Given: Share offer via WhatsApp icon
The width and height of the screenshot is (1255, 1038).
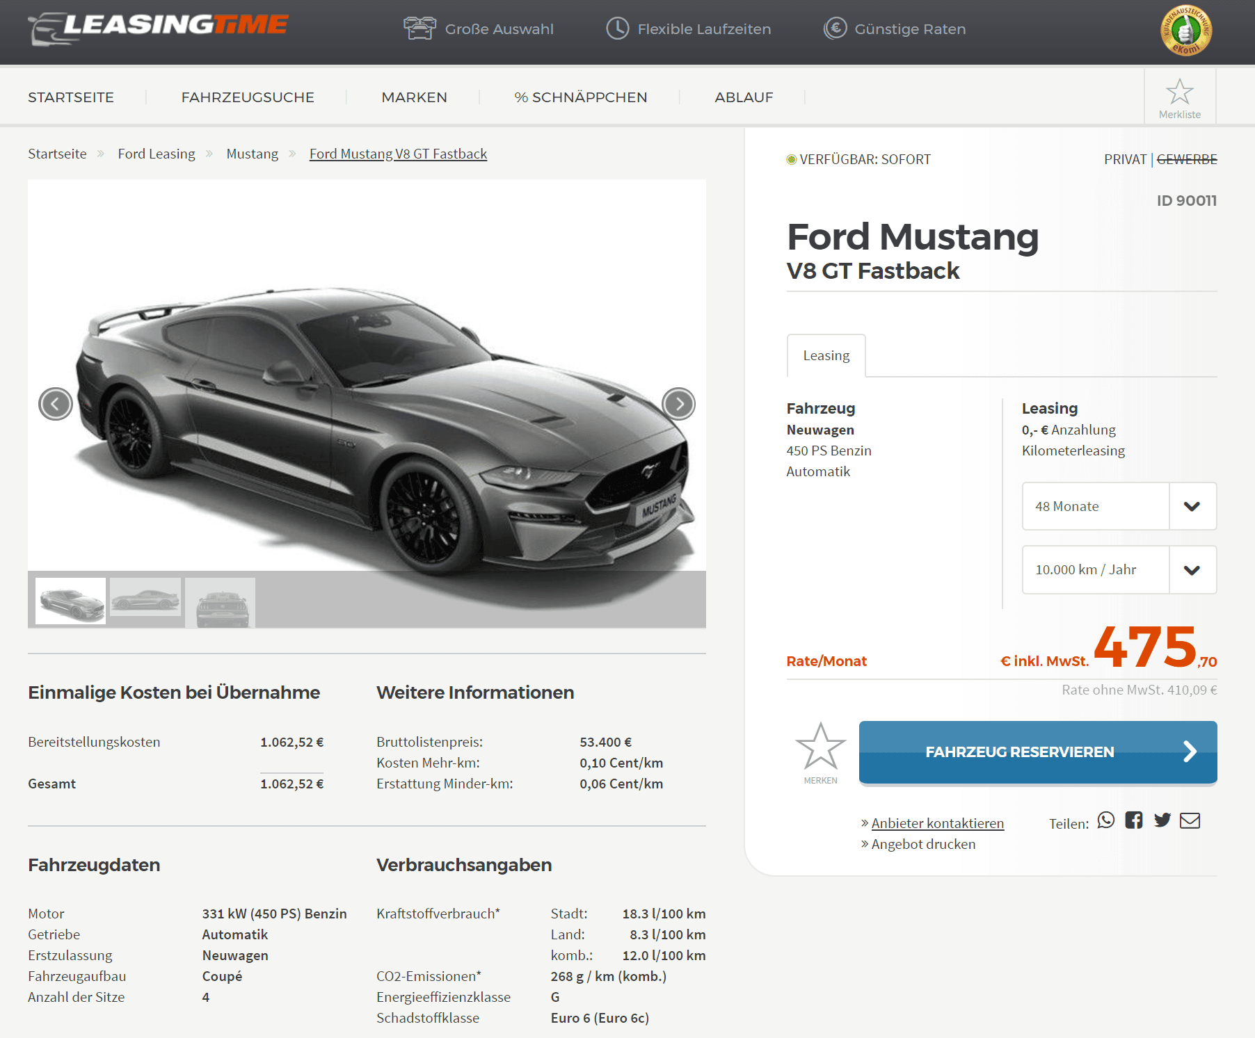Looking at the screenshot, I should (x=1106, y=820).
